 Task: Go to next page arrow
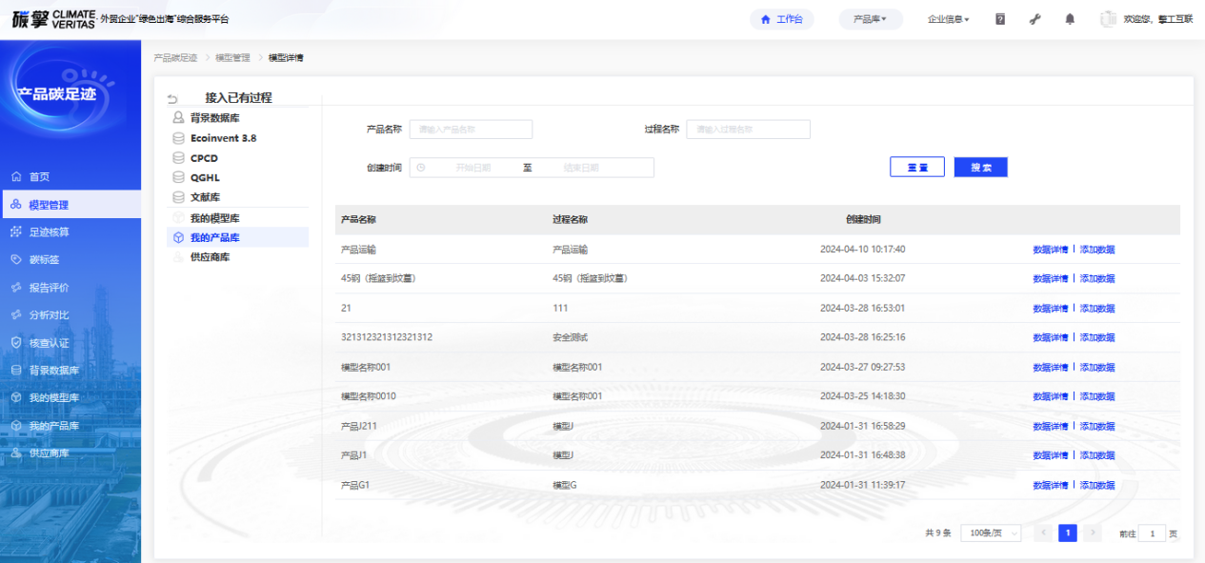[x=1093, y=533]
